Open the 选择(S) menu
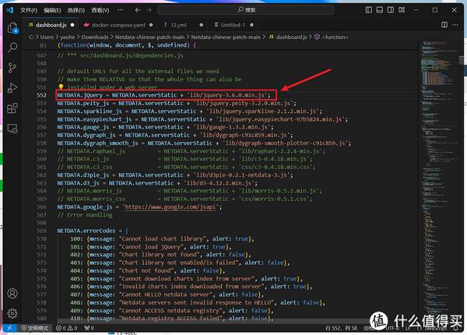The image size is (467, 335). point(76,10)
